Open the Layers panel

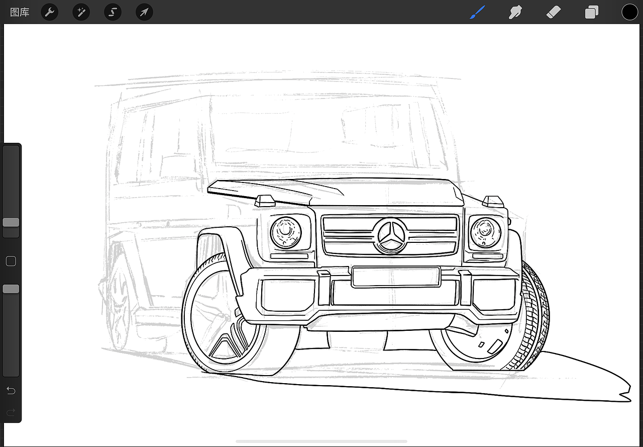(x=592, y=12)
